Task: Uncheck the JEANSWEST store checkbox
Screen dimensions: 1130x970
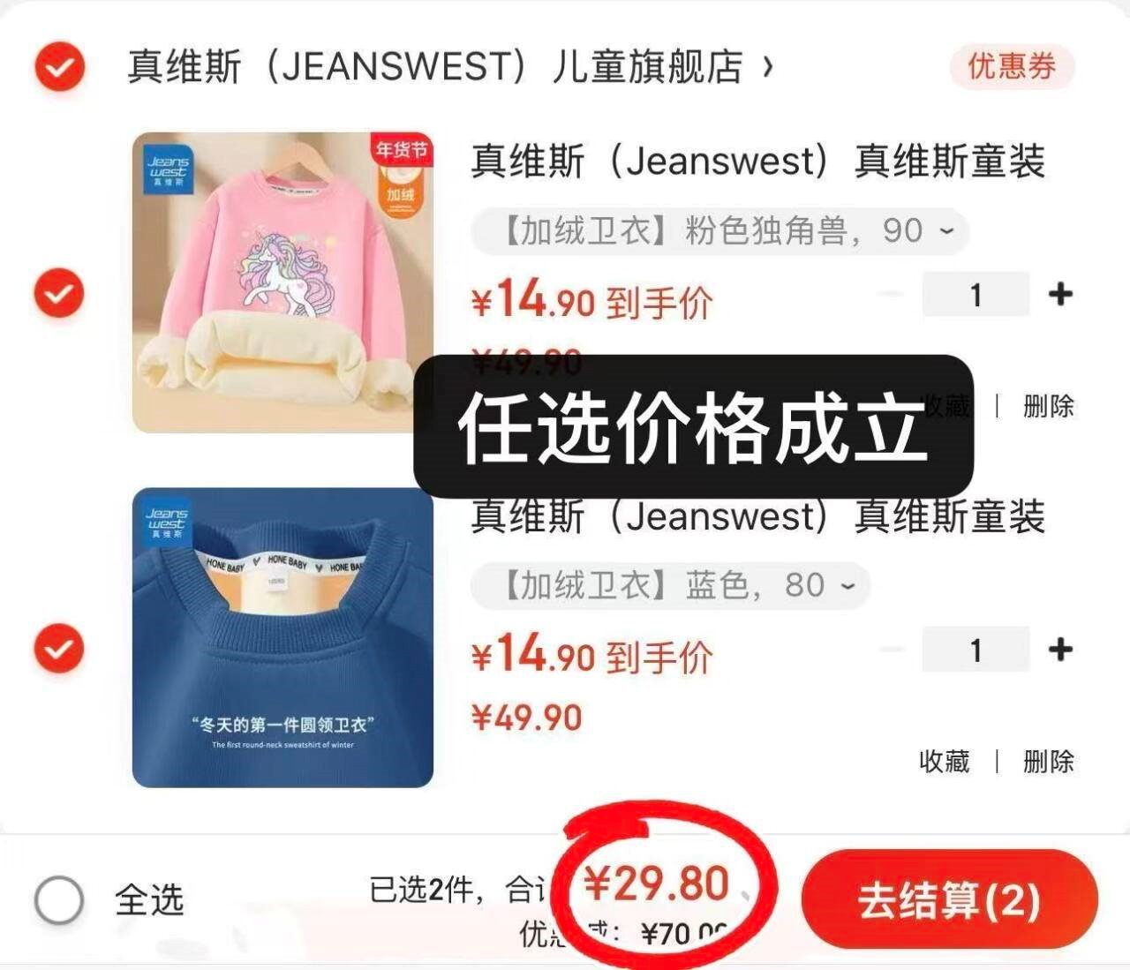Action: click(59, 66)
